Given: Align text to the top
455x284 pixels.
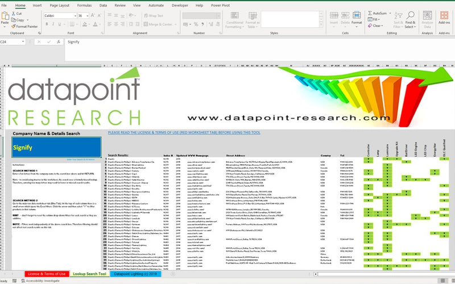Looking at the screenshot, I should (110, 15).
